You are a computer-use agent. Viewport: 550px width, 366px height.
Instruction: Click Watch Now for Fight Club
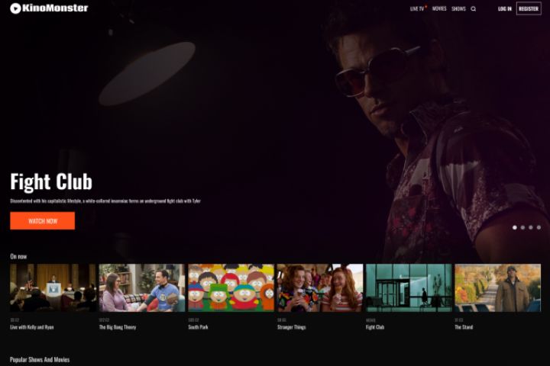43,221
